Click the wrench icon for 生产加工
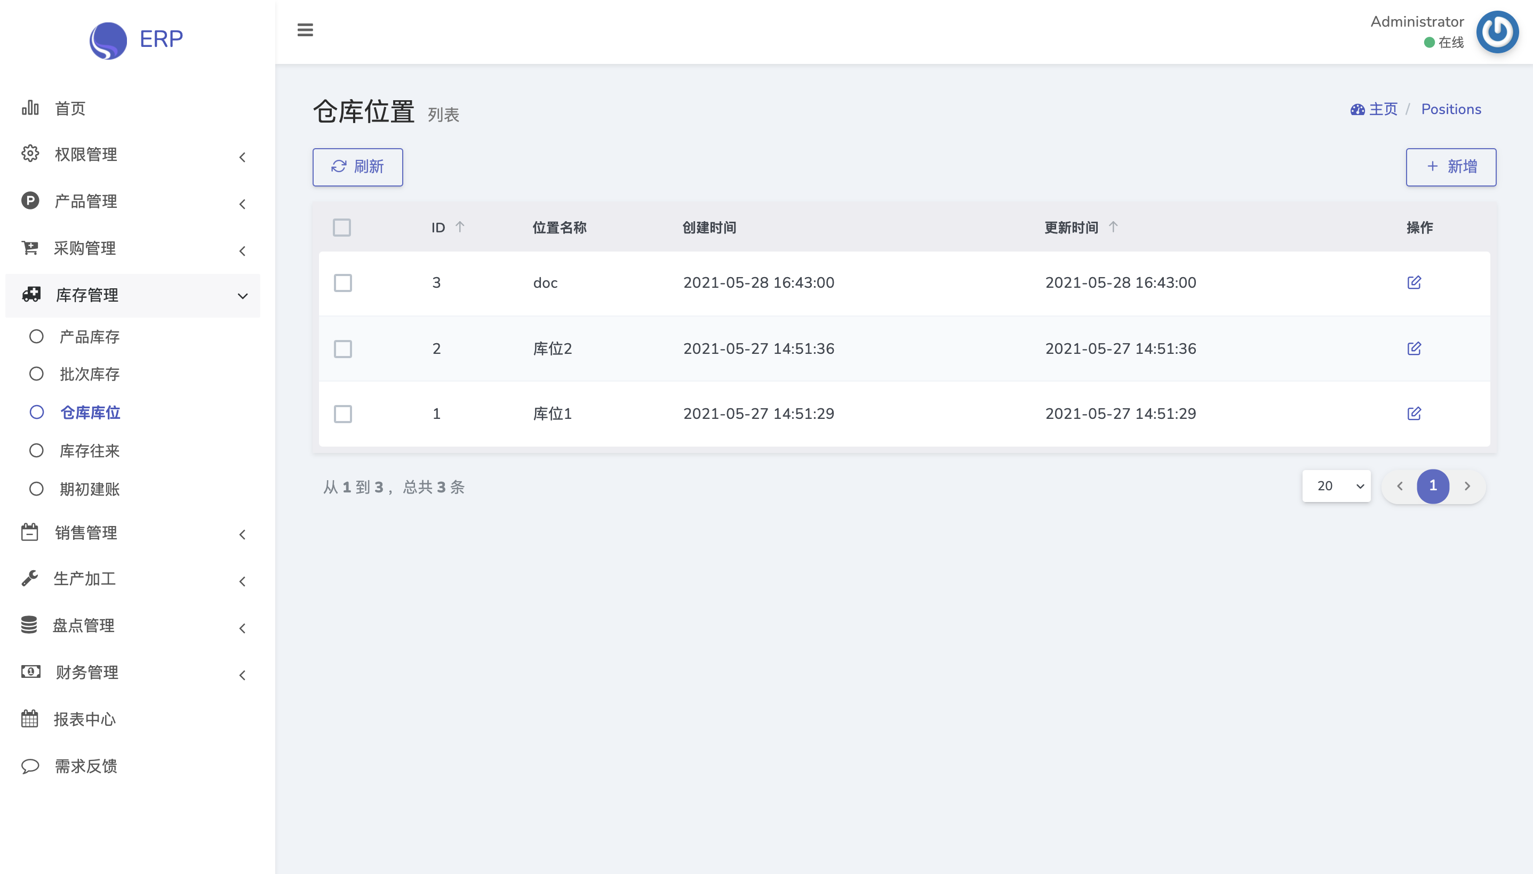Screen dimensions: 1533x874 [29, 578]
